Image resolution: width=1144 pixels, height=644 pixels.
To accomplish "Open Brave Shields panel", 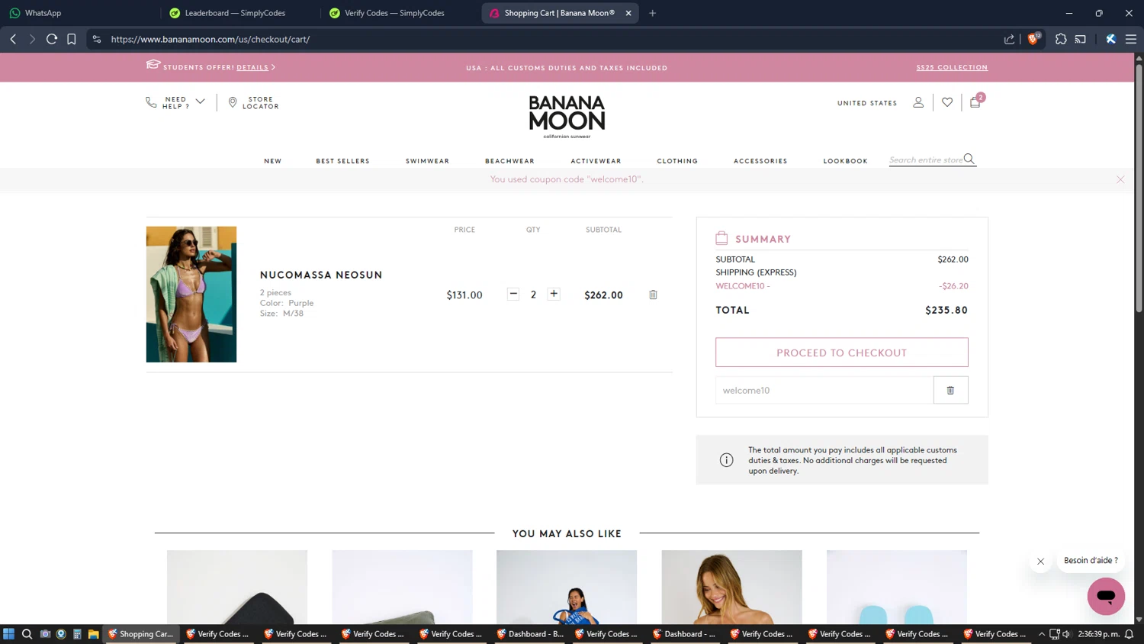I will pos(1033,39).
